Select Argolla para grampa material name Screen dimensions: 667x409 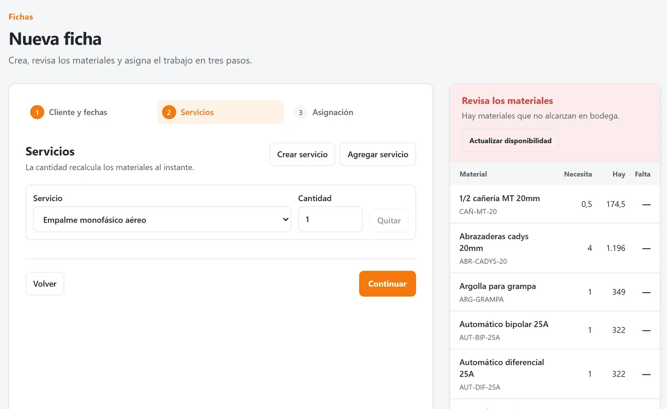pyautogui.click(x=497, y=286)
